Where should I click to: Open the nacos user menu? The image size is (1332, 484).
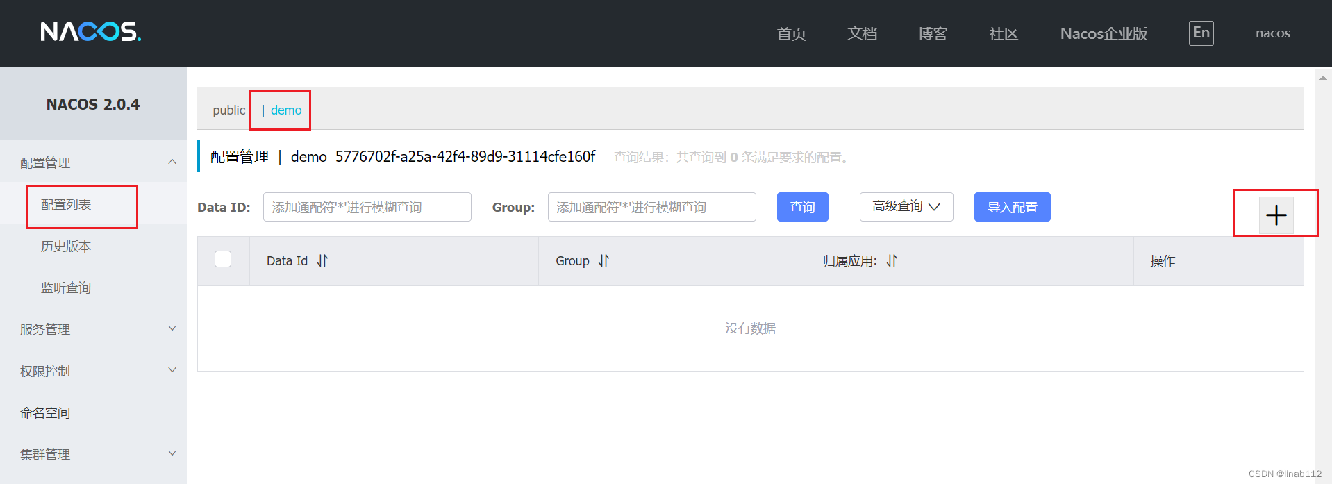tap(1273, 33)
